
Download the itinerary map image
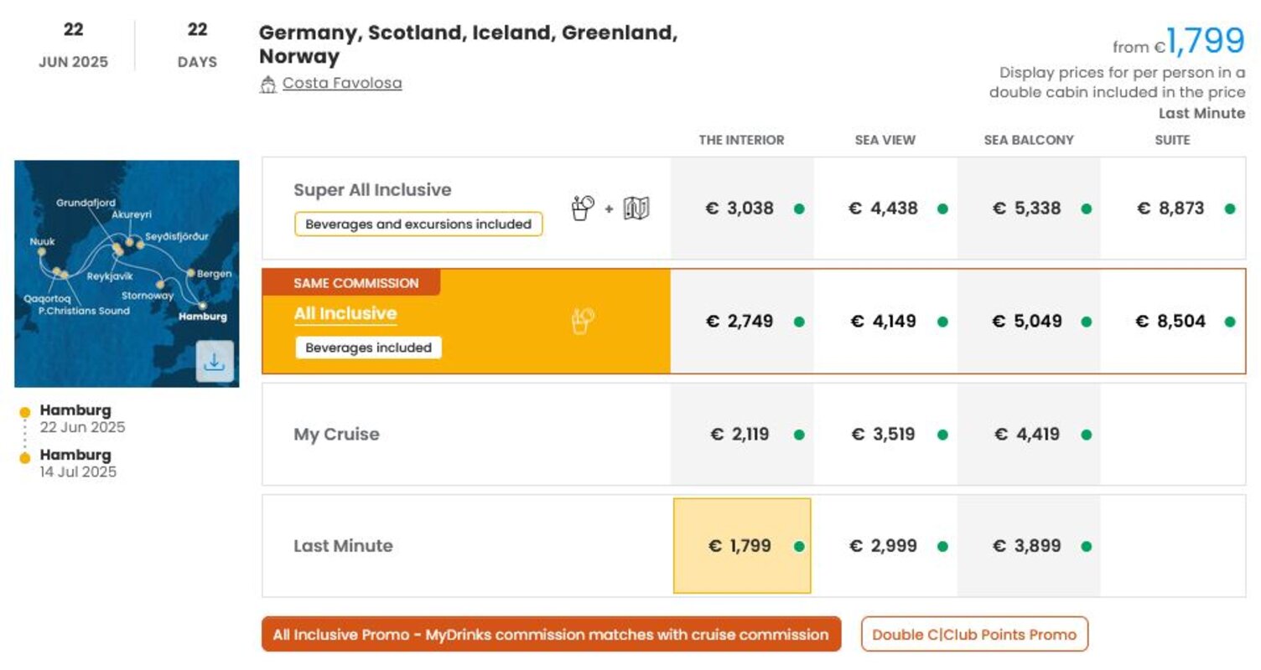[215, 362]
